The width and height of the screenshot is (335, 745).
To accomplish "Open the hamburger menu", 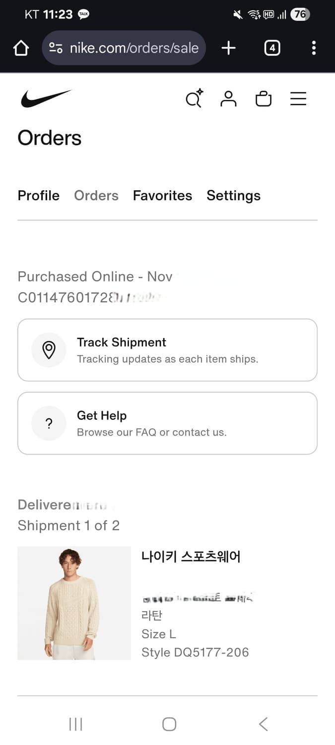I will click(298, 99).
